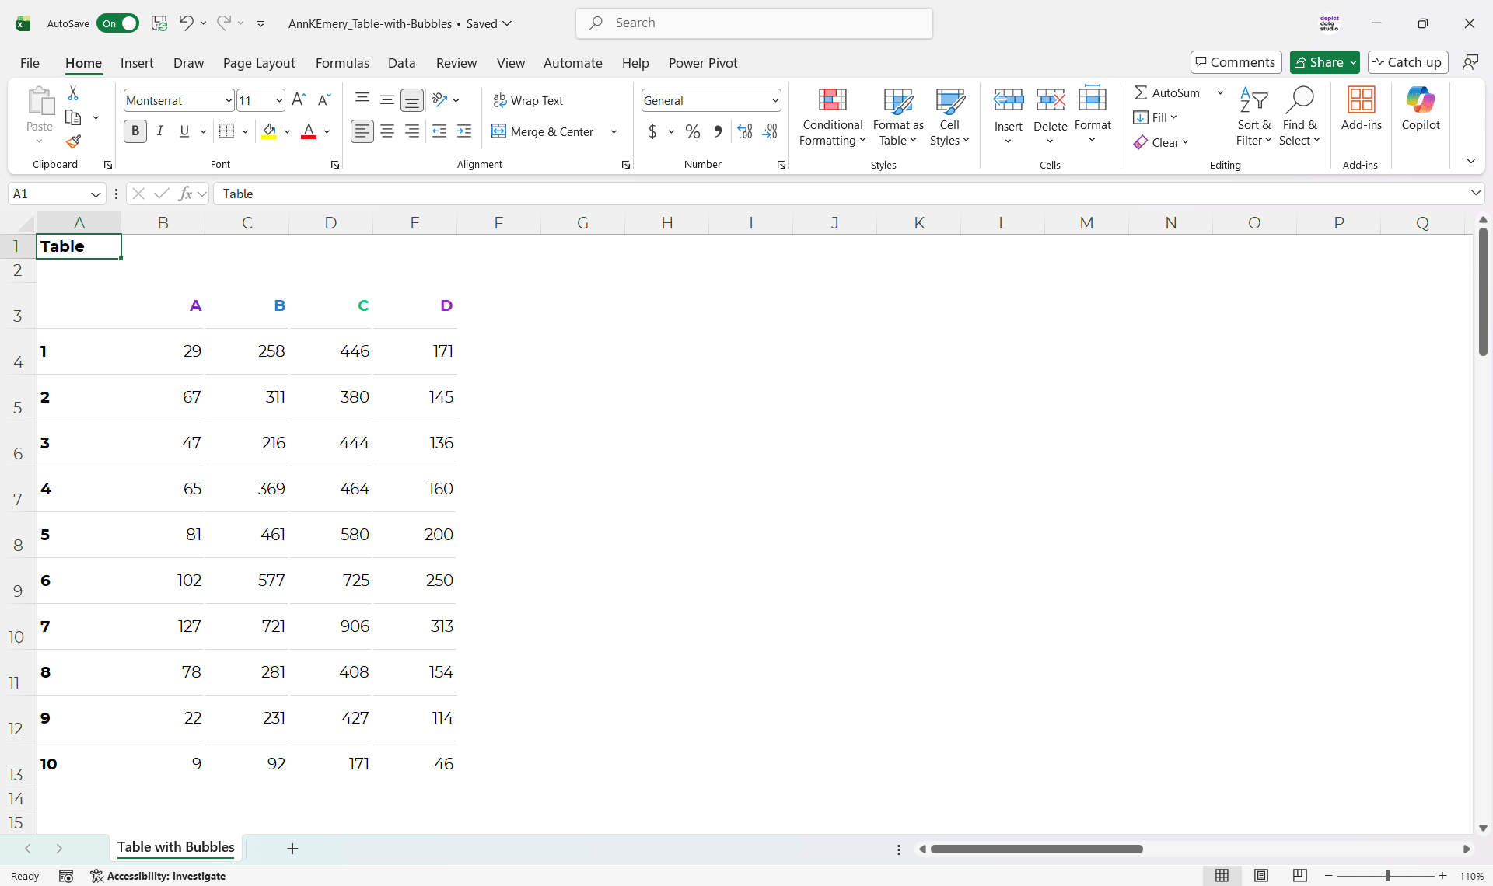Click the Format Painter brush icon

[x=73, y=142]
